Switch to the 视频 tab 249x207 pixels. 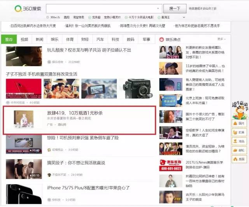pyautogui.click(x=25, y=39)
